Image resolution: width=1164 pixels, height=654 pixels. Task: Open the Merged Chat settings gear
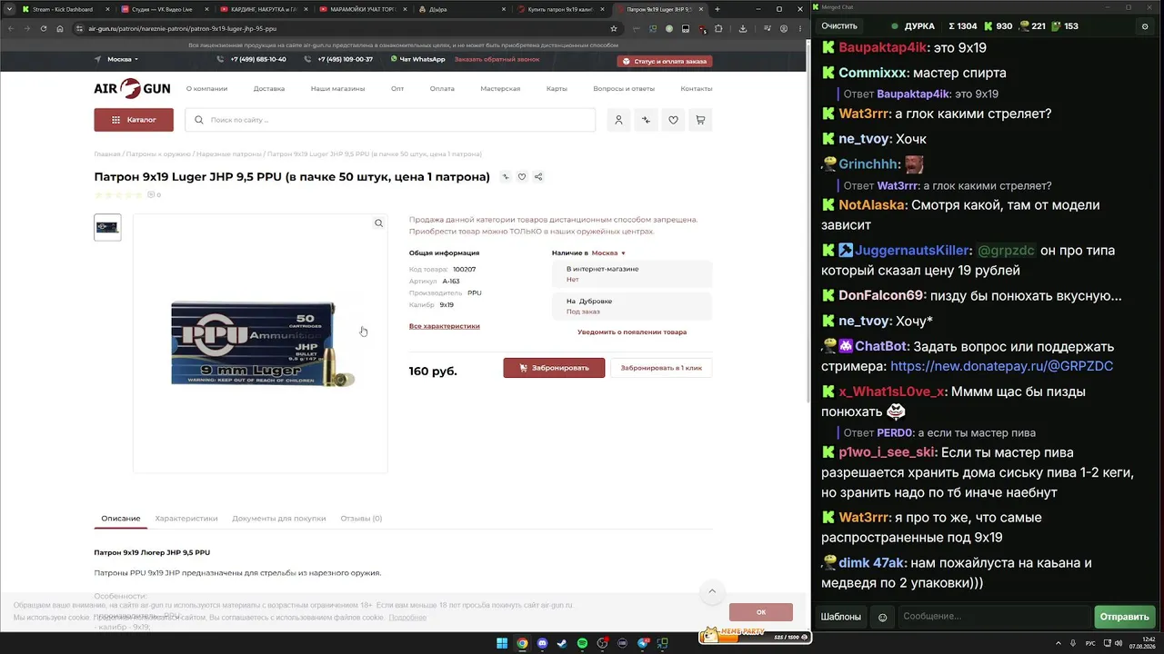click(1145, 26)
